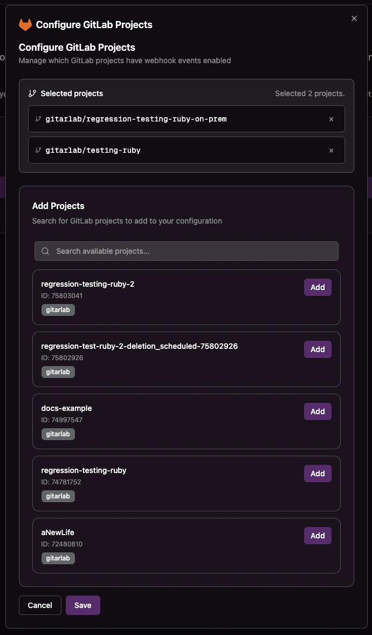
Task: Click the branch icon beside gitarlab/testing-ruby
Action: click(x=38, y=150)
